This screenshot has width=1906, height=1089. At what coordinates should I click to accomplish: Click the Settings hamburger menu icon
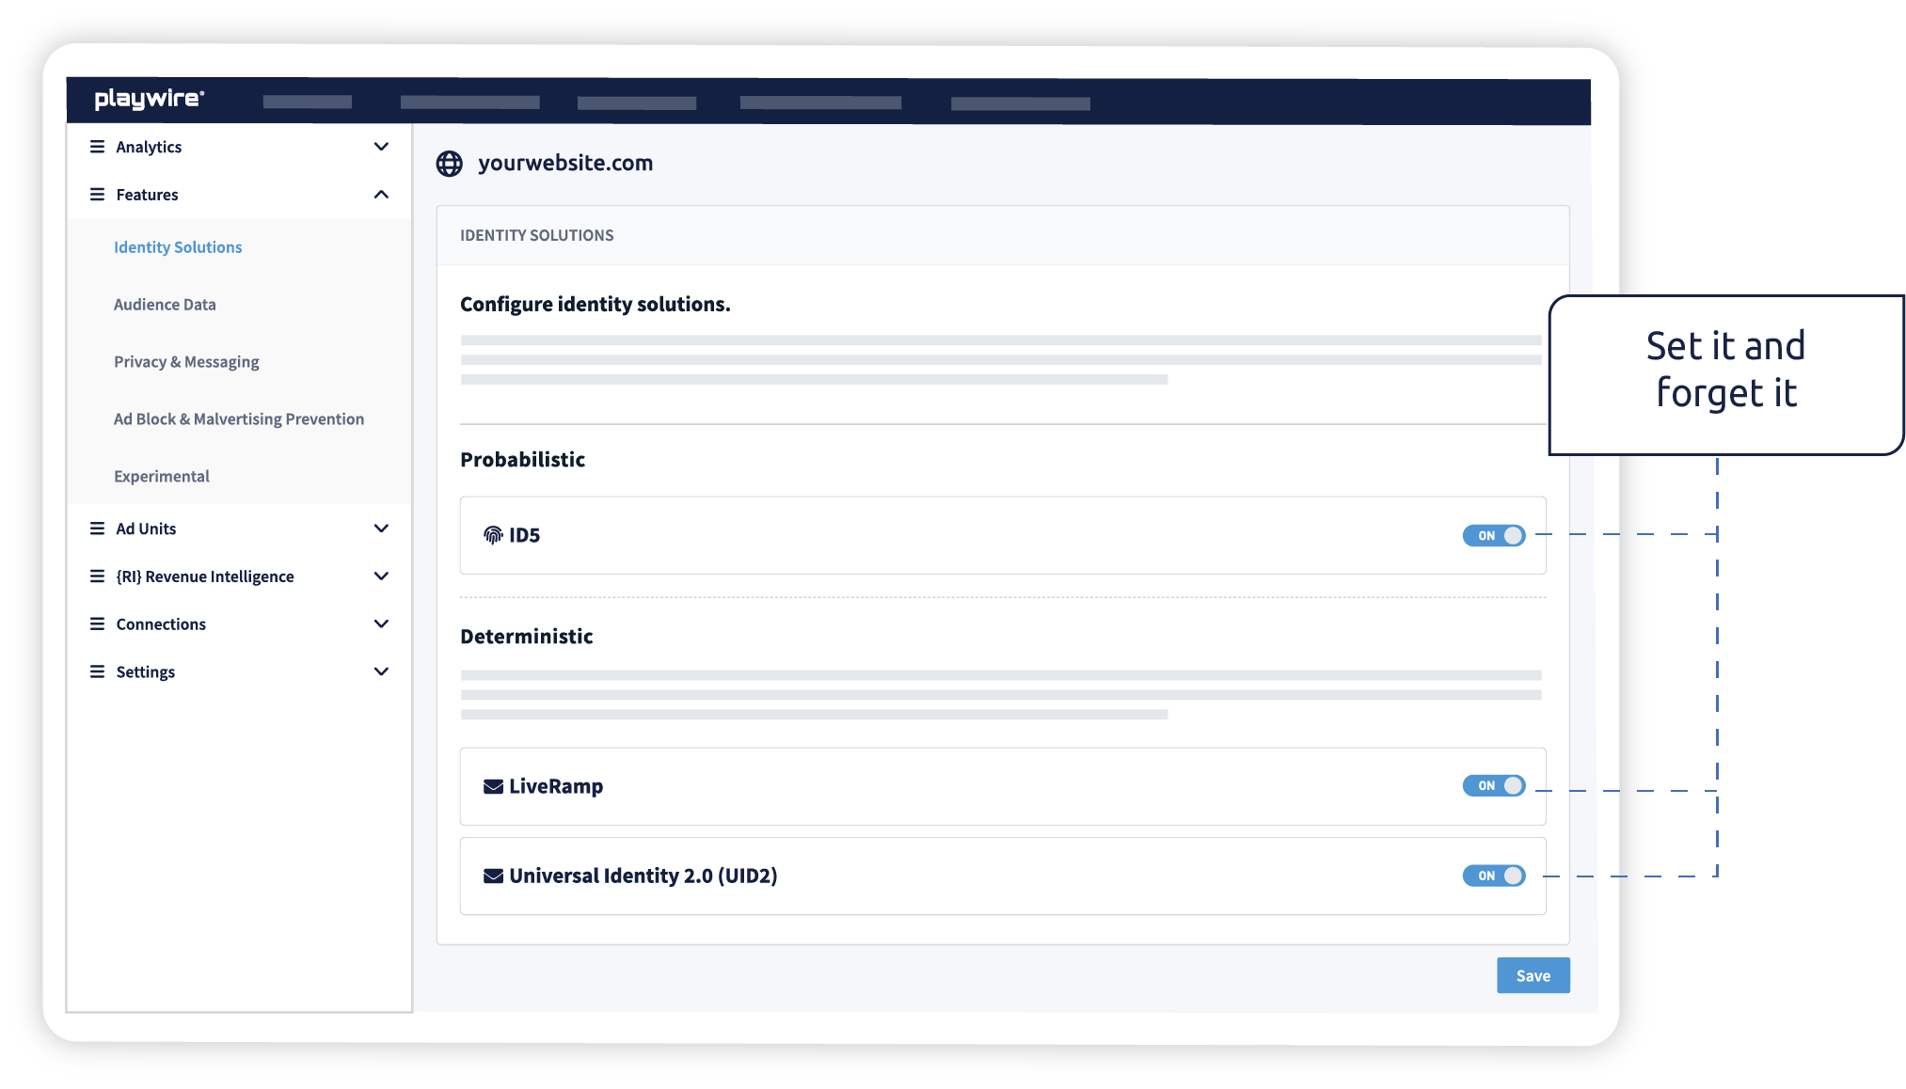pyautogui.click(x=96, y=671)
